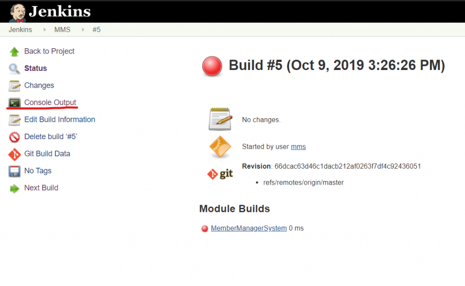This screenshot has height=286, width=465.
Task: Click the red ball beside MemberManagerSystem
Action: click(205, 229)
